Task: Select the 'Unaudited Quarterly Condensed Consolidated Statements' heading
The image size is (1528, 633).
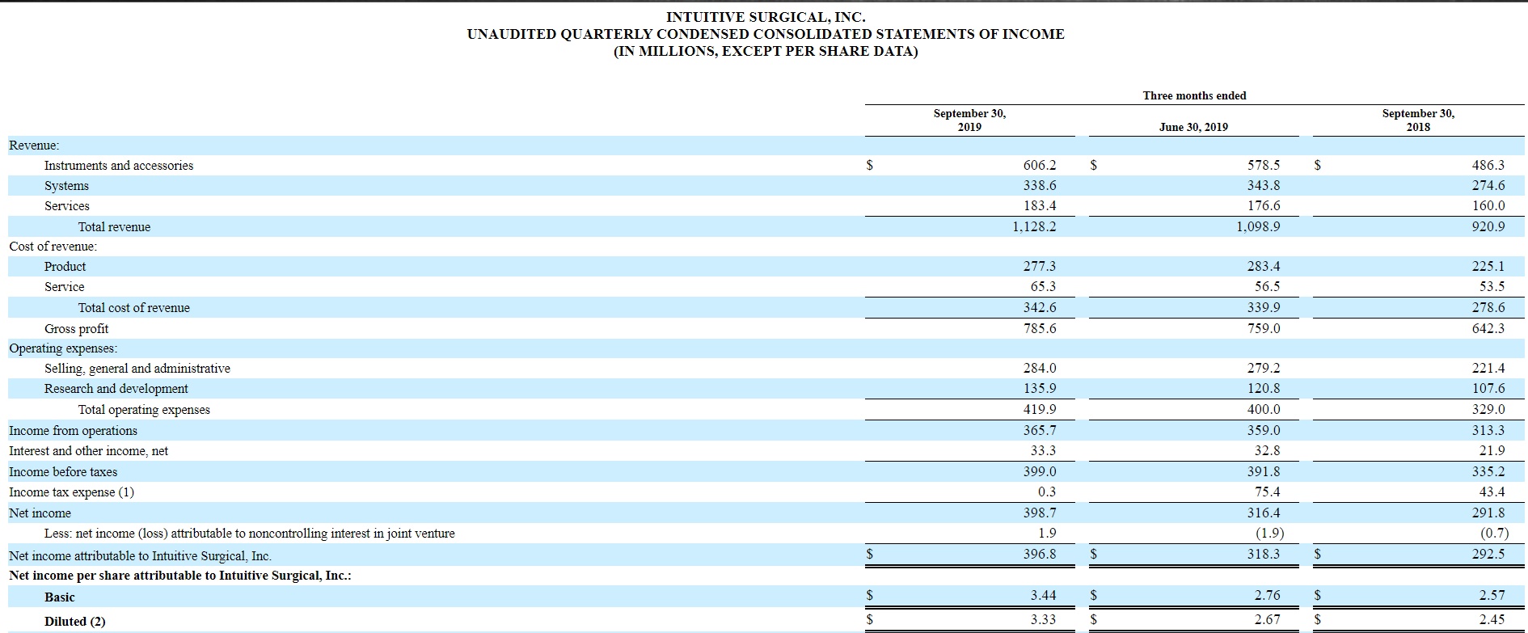Action: [x=766, y=34]
